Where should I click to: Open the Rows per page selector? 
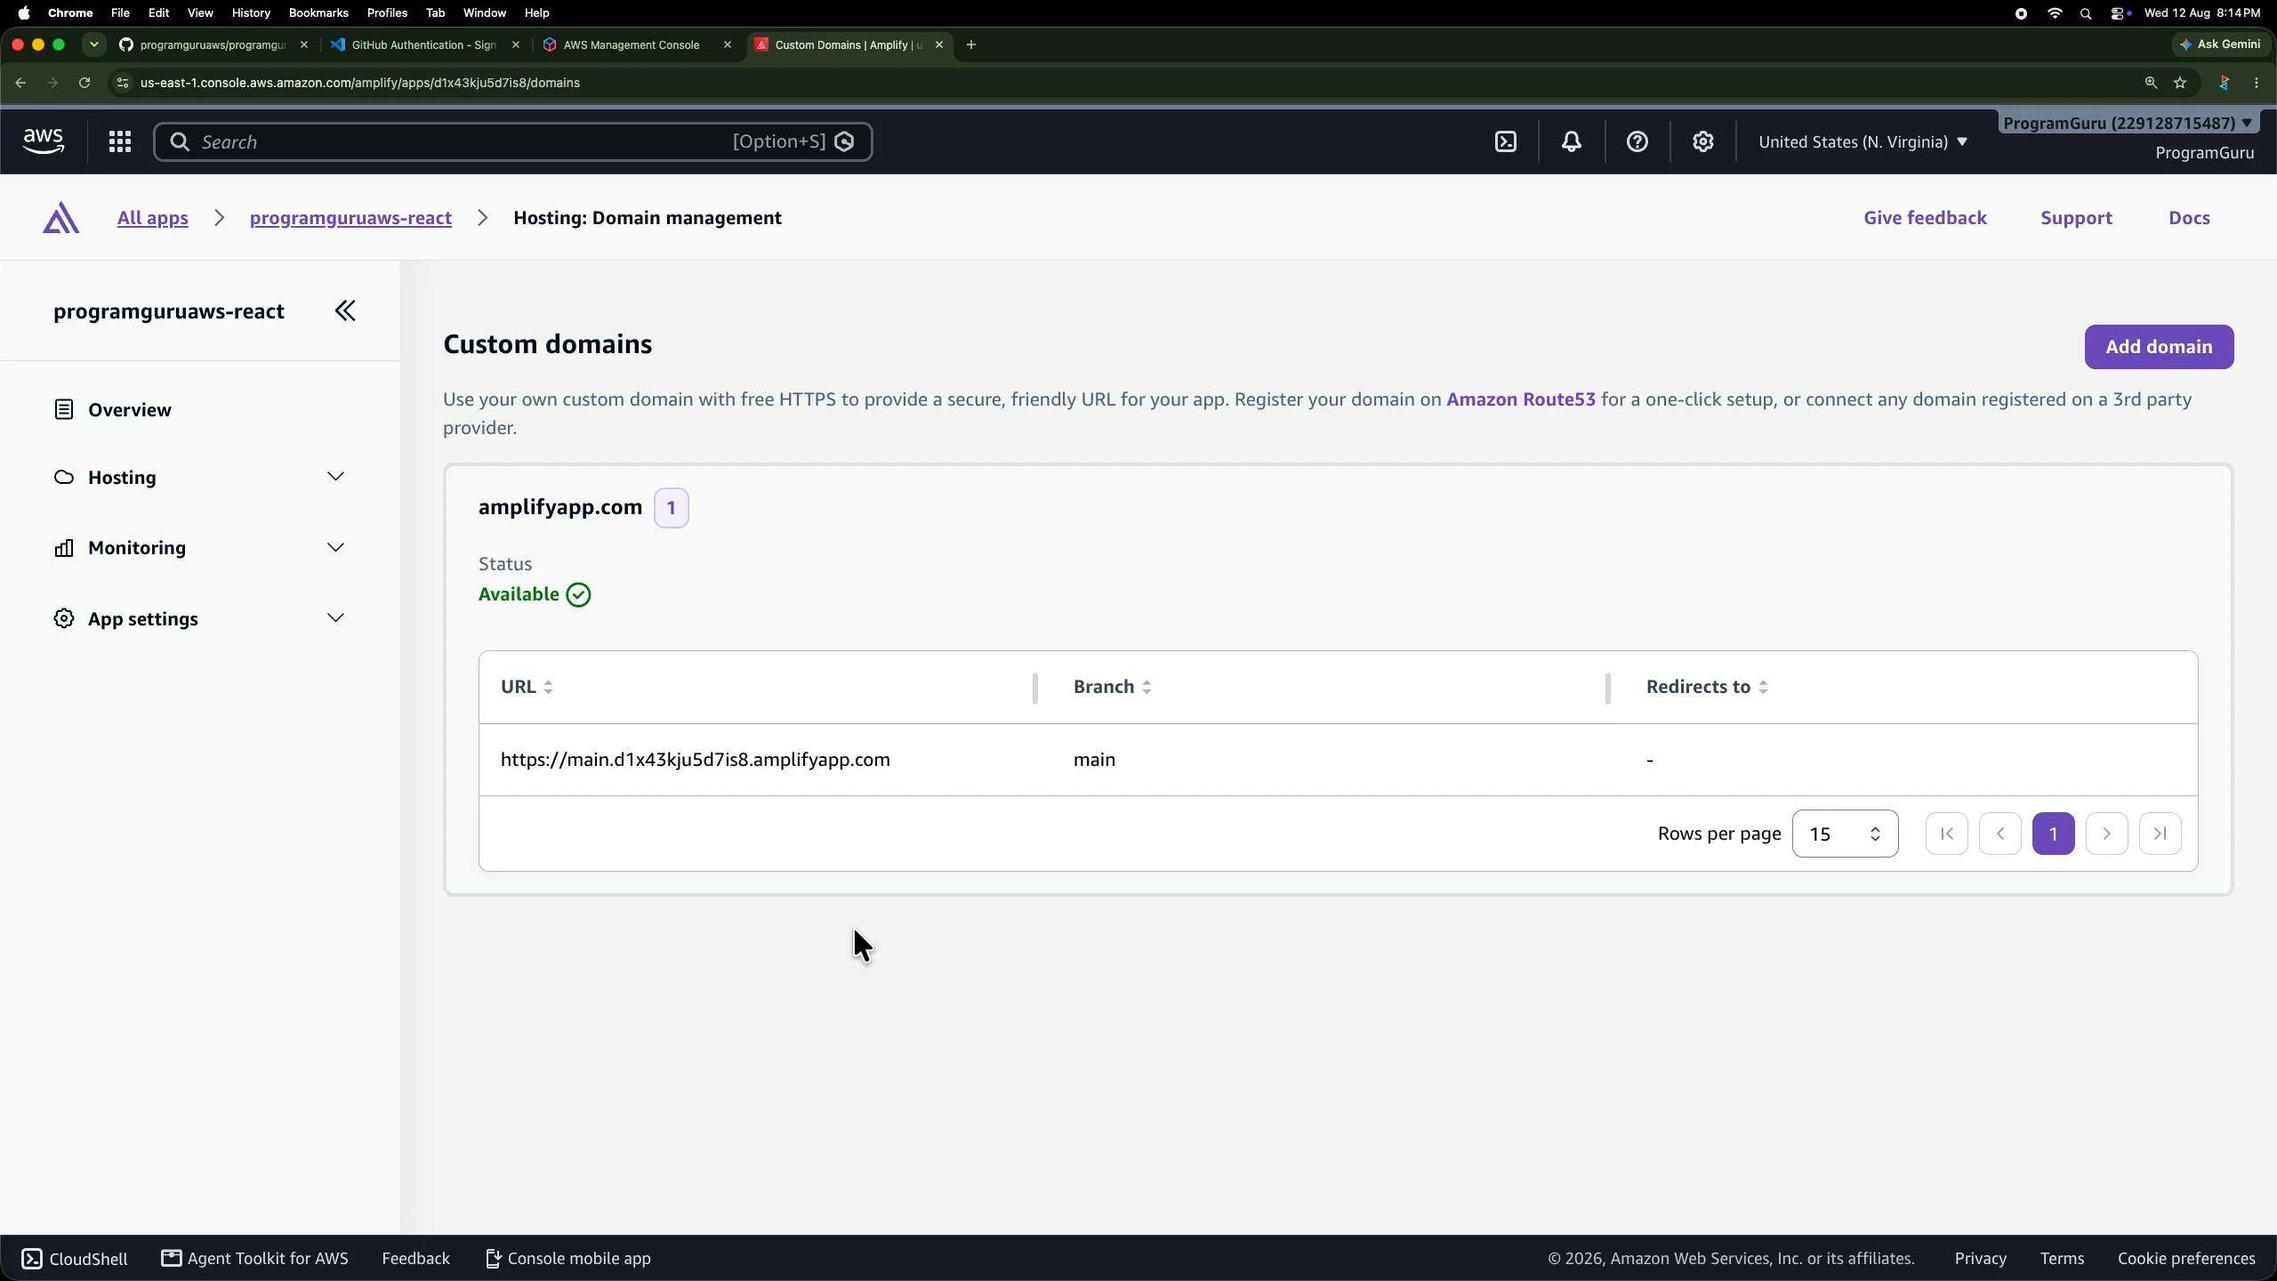[1845, 834]
